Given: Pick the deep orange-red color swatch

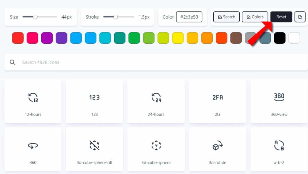Looking at the screenshot, I should [x=221, y=38].
